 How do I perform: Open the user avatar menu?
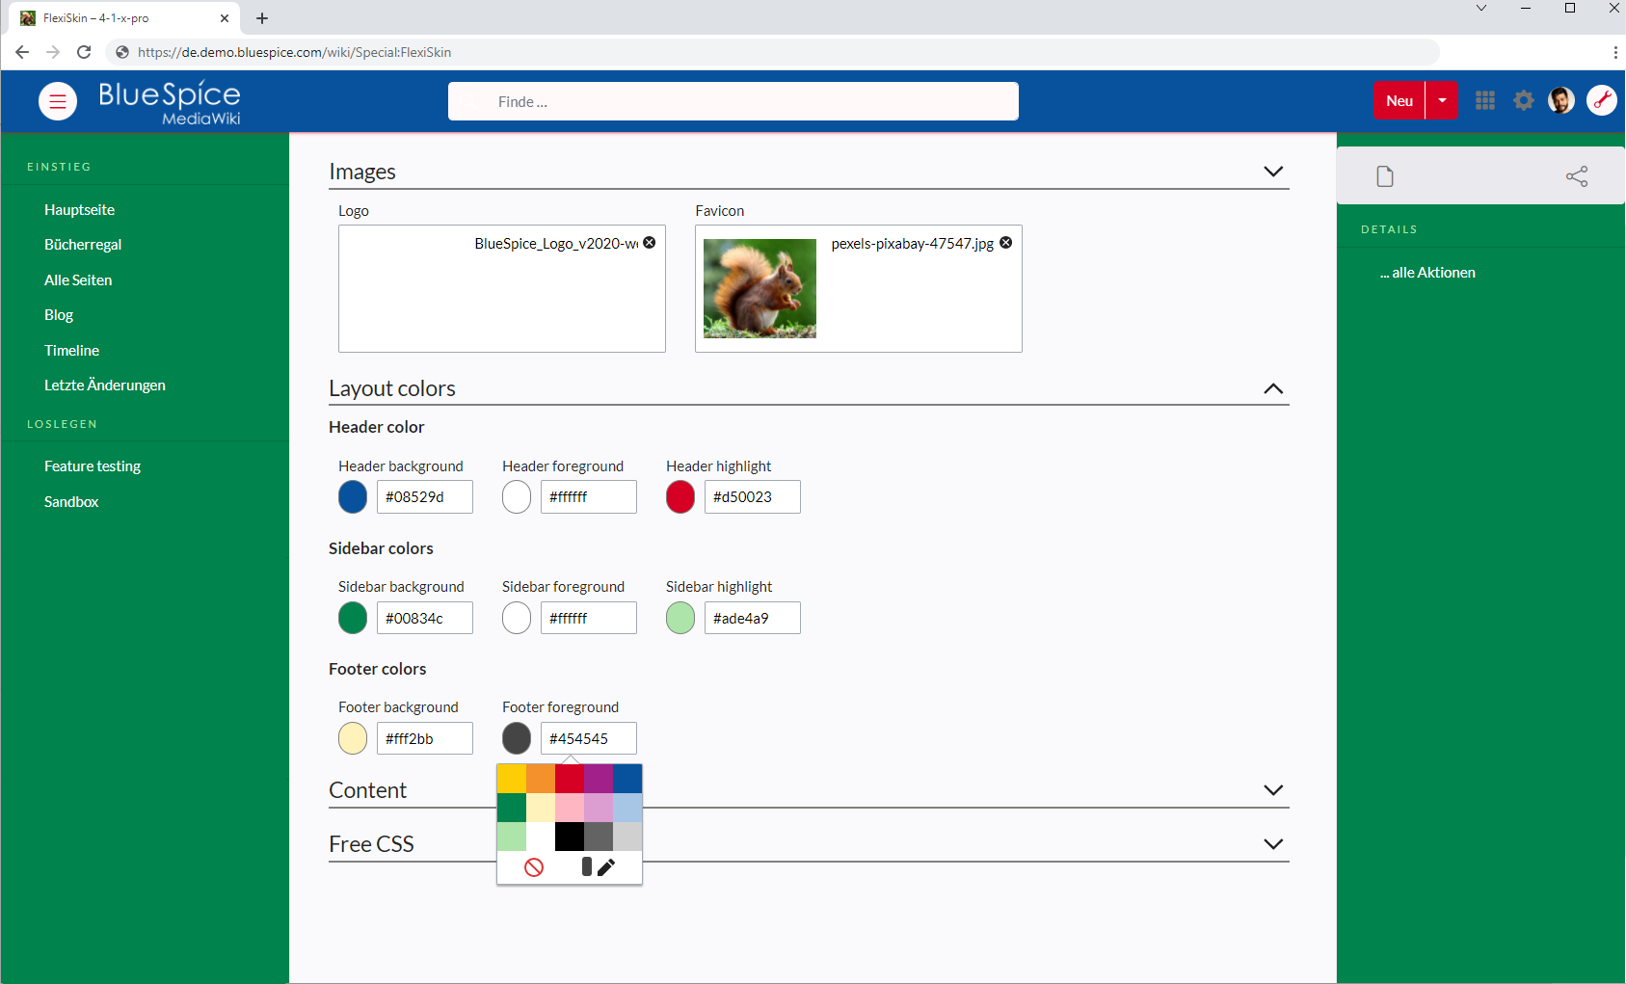coord(1560,100)
